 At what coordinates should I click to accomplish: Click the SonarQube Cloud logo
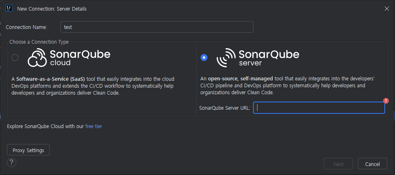pos(69,57)
